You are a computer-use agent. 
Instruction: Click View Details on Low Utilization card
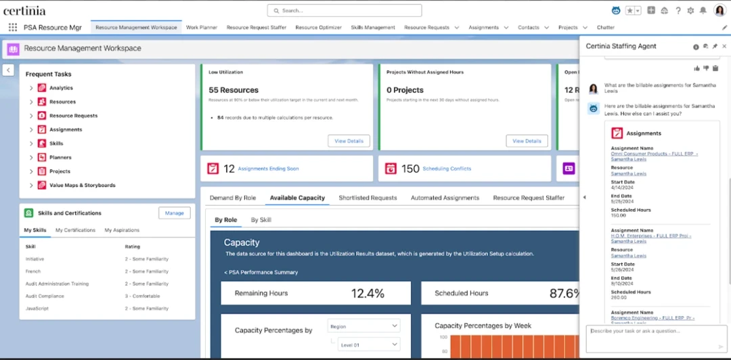(349, 141)
